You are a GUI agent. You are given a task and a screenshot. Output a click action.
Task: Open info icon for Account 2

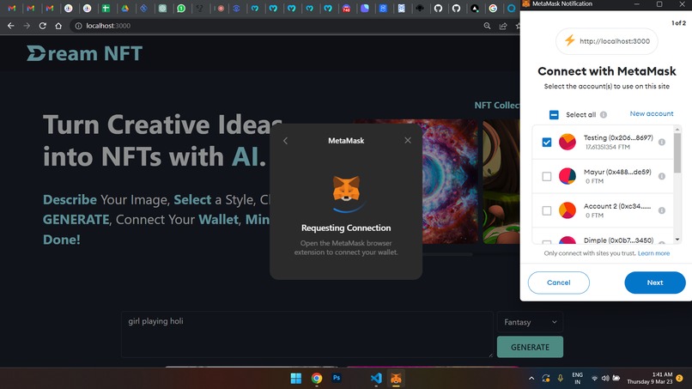tap(662, 210)
